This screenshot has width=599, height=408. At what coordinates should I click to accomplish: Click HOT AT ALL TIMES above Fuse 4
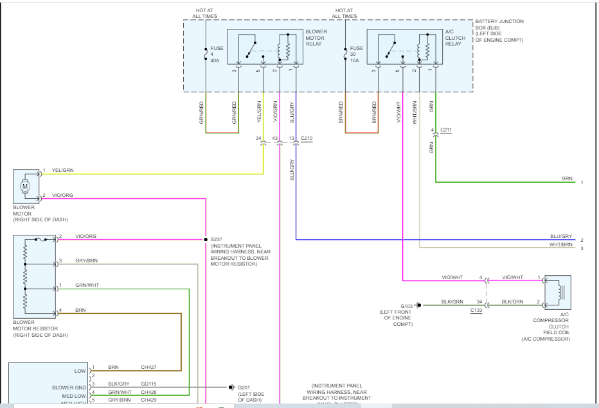tap(205, 13)
